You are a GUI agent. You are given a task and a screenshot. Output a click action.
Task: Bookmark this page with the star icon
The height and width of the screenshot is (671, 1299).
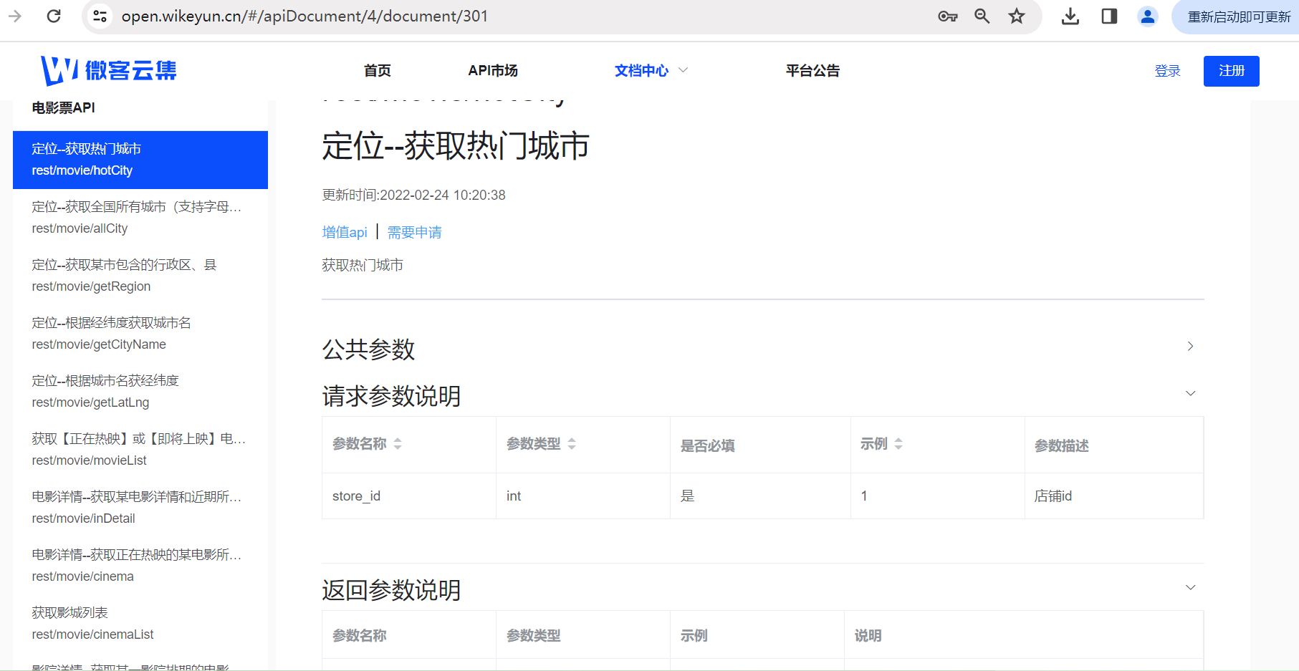[1017, 16]
